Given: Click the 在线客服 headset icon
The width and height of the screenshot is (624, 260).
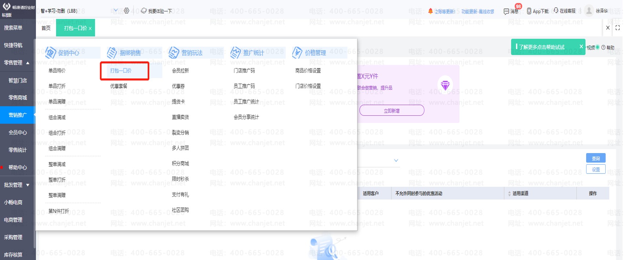Looking at the screenshot, I should click(x=556, y=11).
